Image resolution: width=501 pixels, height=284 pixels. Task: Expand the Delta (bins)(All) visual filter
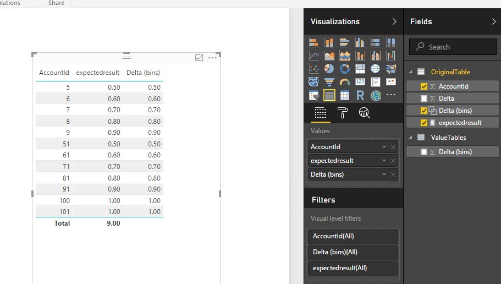[353, 252]
